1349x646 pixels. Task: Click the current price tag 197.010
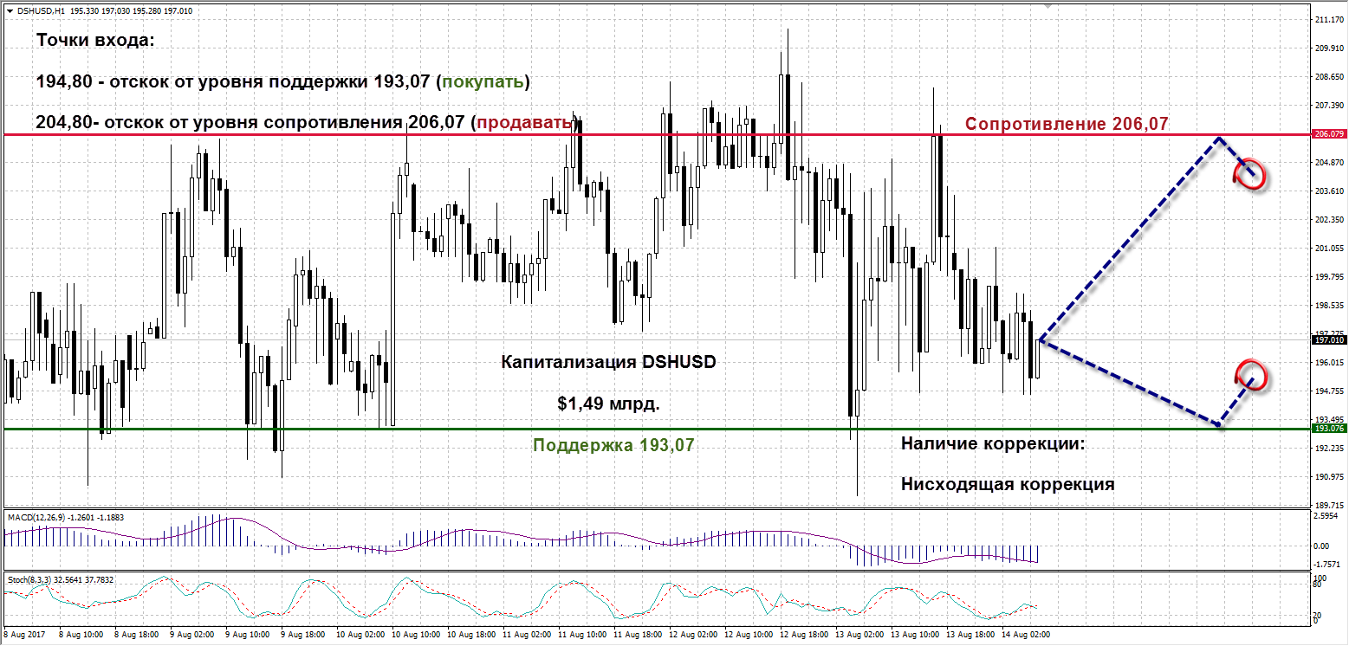point(1328,340)
